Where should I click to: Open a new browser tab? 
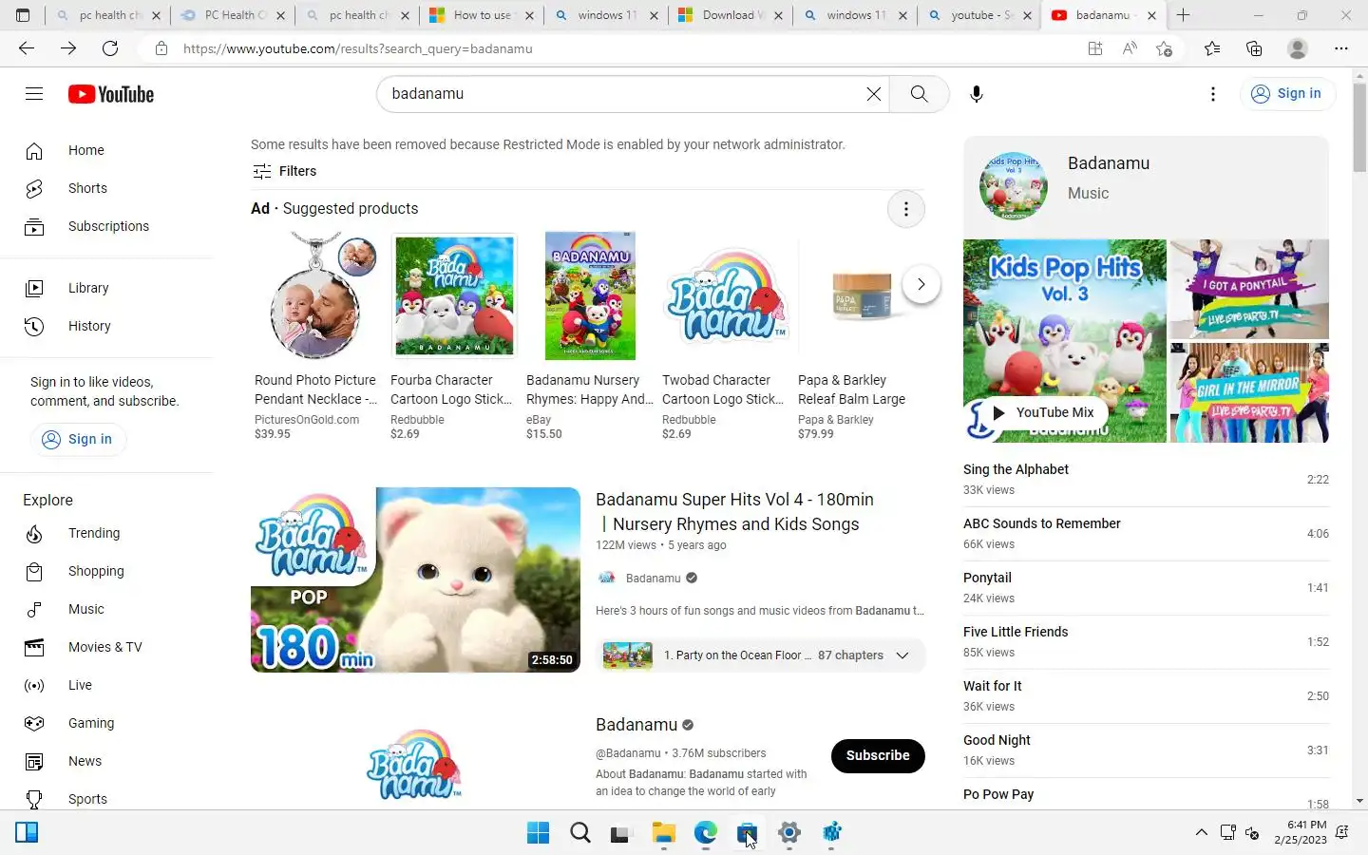click(x=1183, y=15)
